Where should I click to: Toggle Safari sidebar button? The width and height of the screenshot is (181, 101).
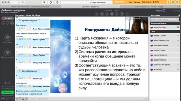23,2
